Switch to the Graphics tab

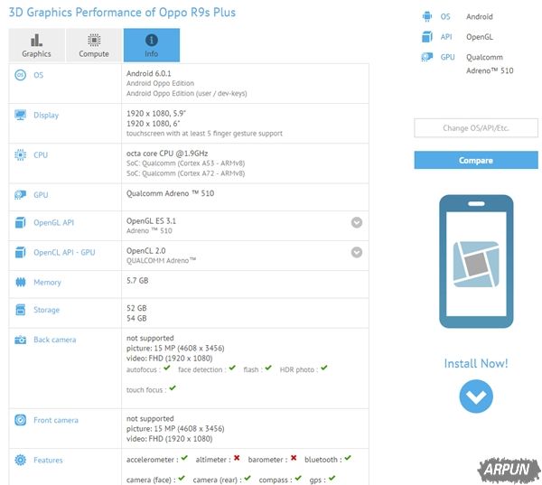(x=36, y=45)
